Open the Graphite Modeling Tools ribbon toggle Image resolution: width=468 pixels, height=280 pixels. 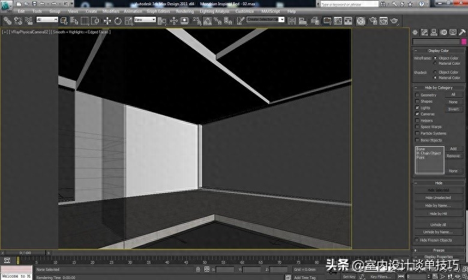tap(328, 21)
